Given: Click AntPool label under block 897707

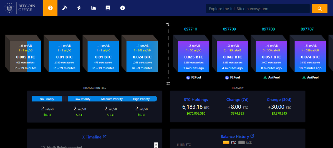Looking at the screenshot, I should [x=313, y=78].
